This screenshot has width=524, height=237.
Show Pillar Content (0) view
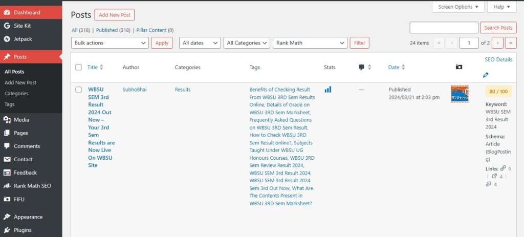pos(155,30)
